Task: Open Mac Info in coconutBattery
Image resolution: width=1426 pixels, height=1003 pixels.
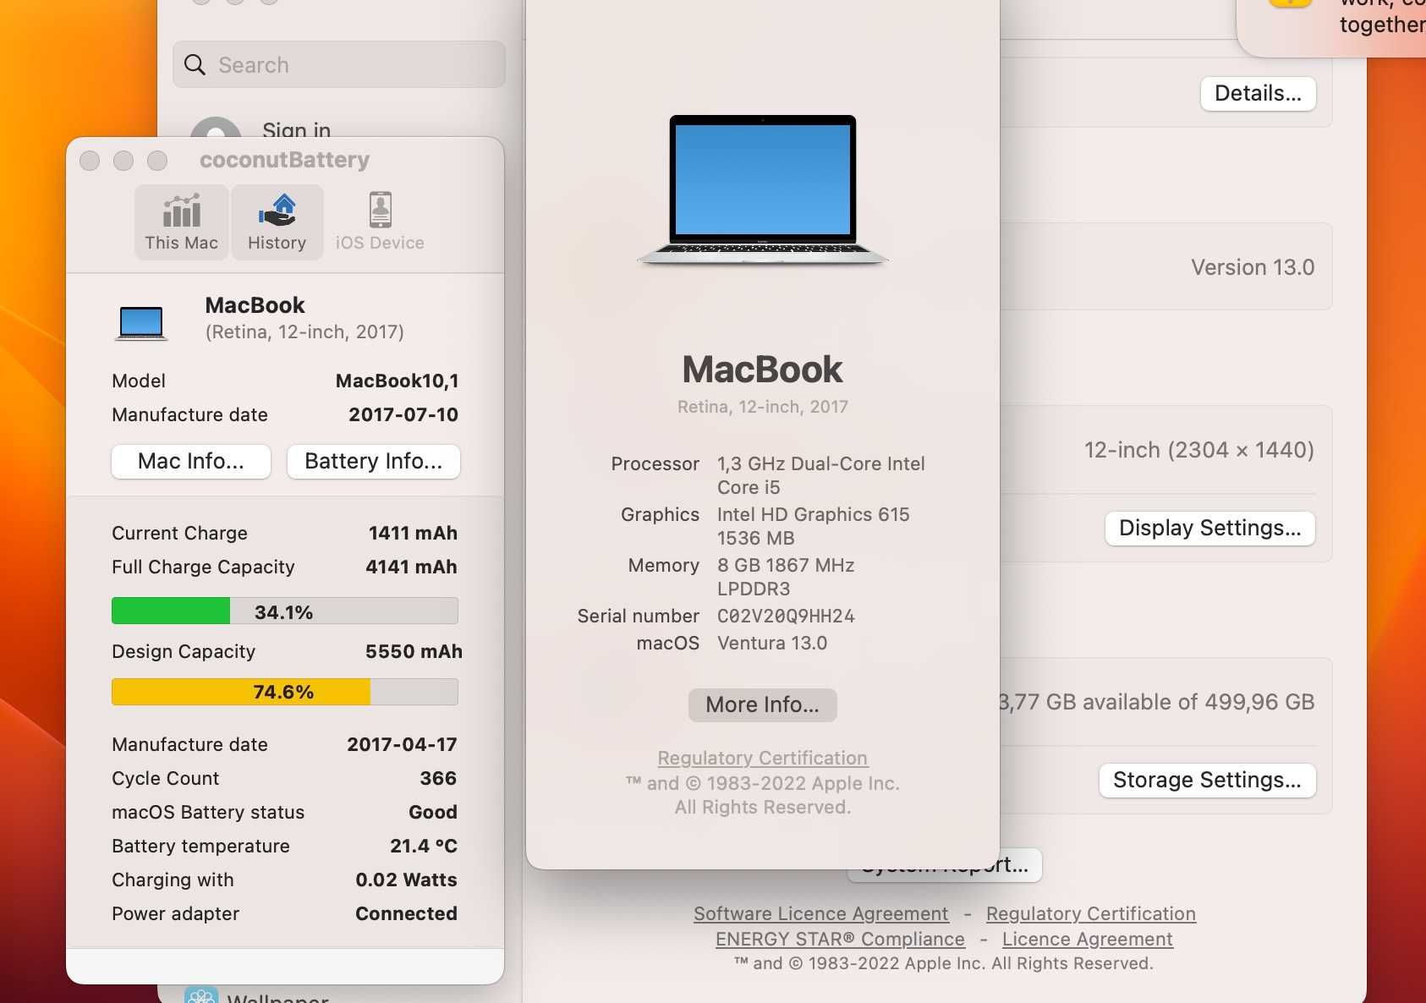Action: pos(191,462)
